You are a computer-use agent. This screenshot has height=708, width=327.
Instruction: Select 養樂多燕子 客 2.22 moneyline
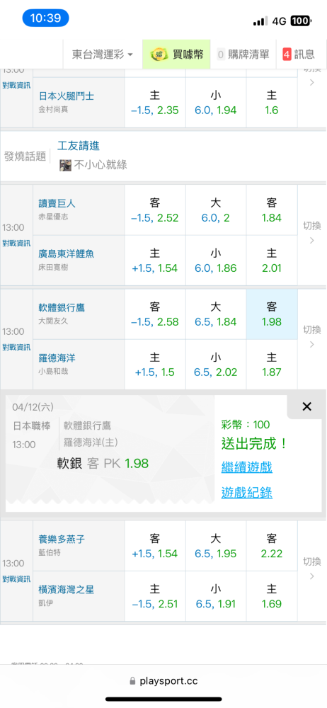click(272, 546)
